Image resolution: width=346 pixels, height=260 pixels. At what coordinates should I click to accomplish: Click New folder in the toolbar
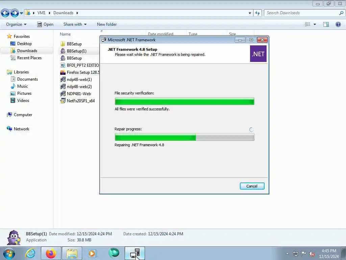click(107, 24)
